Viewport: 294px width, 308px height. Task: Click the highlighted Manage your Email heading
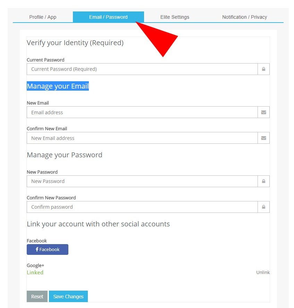[58, 86]
